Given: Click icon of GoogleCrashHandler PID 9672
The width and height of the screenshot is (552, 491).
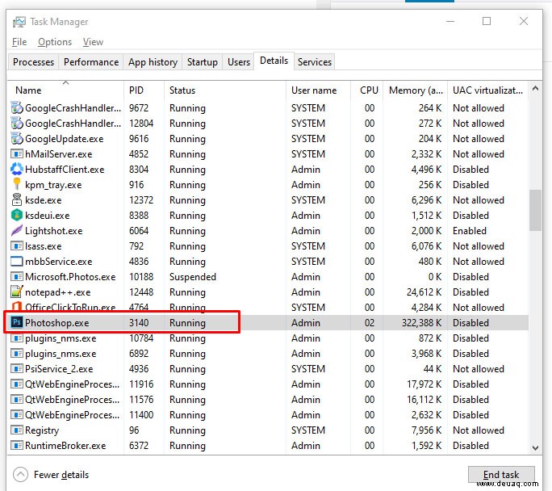Looking at the screenshot, I should [x=17, y=108].
